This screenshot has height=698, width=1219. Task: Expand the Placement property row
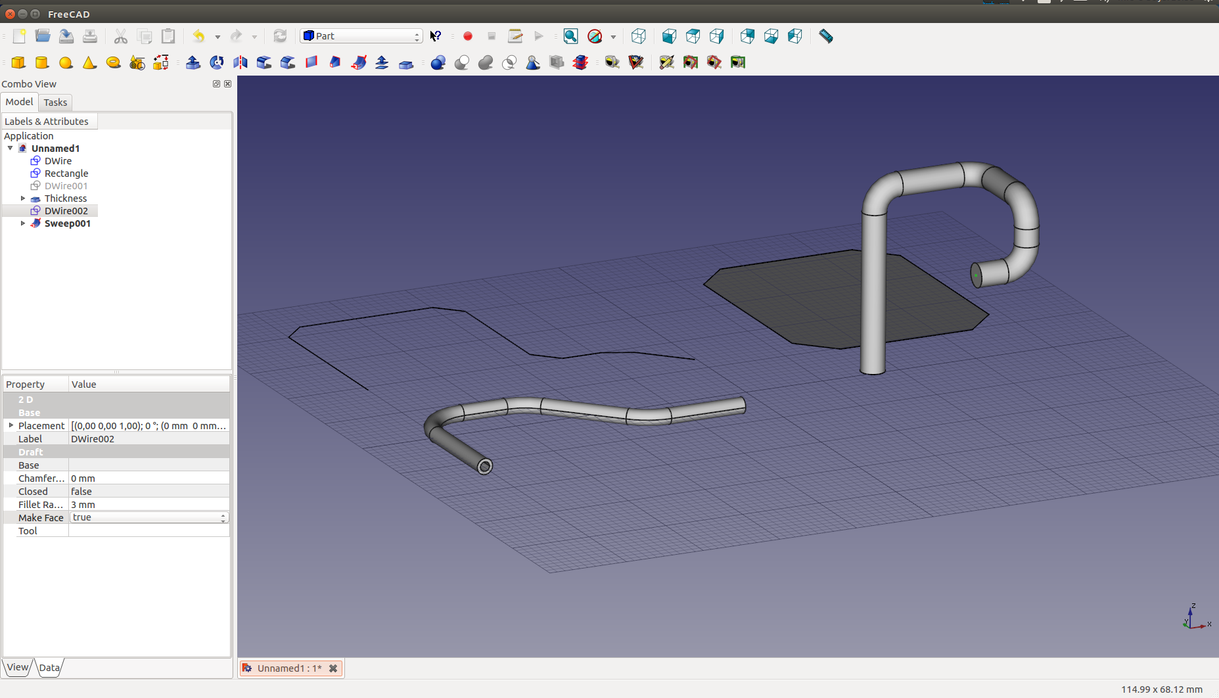[11, 426]
